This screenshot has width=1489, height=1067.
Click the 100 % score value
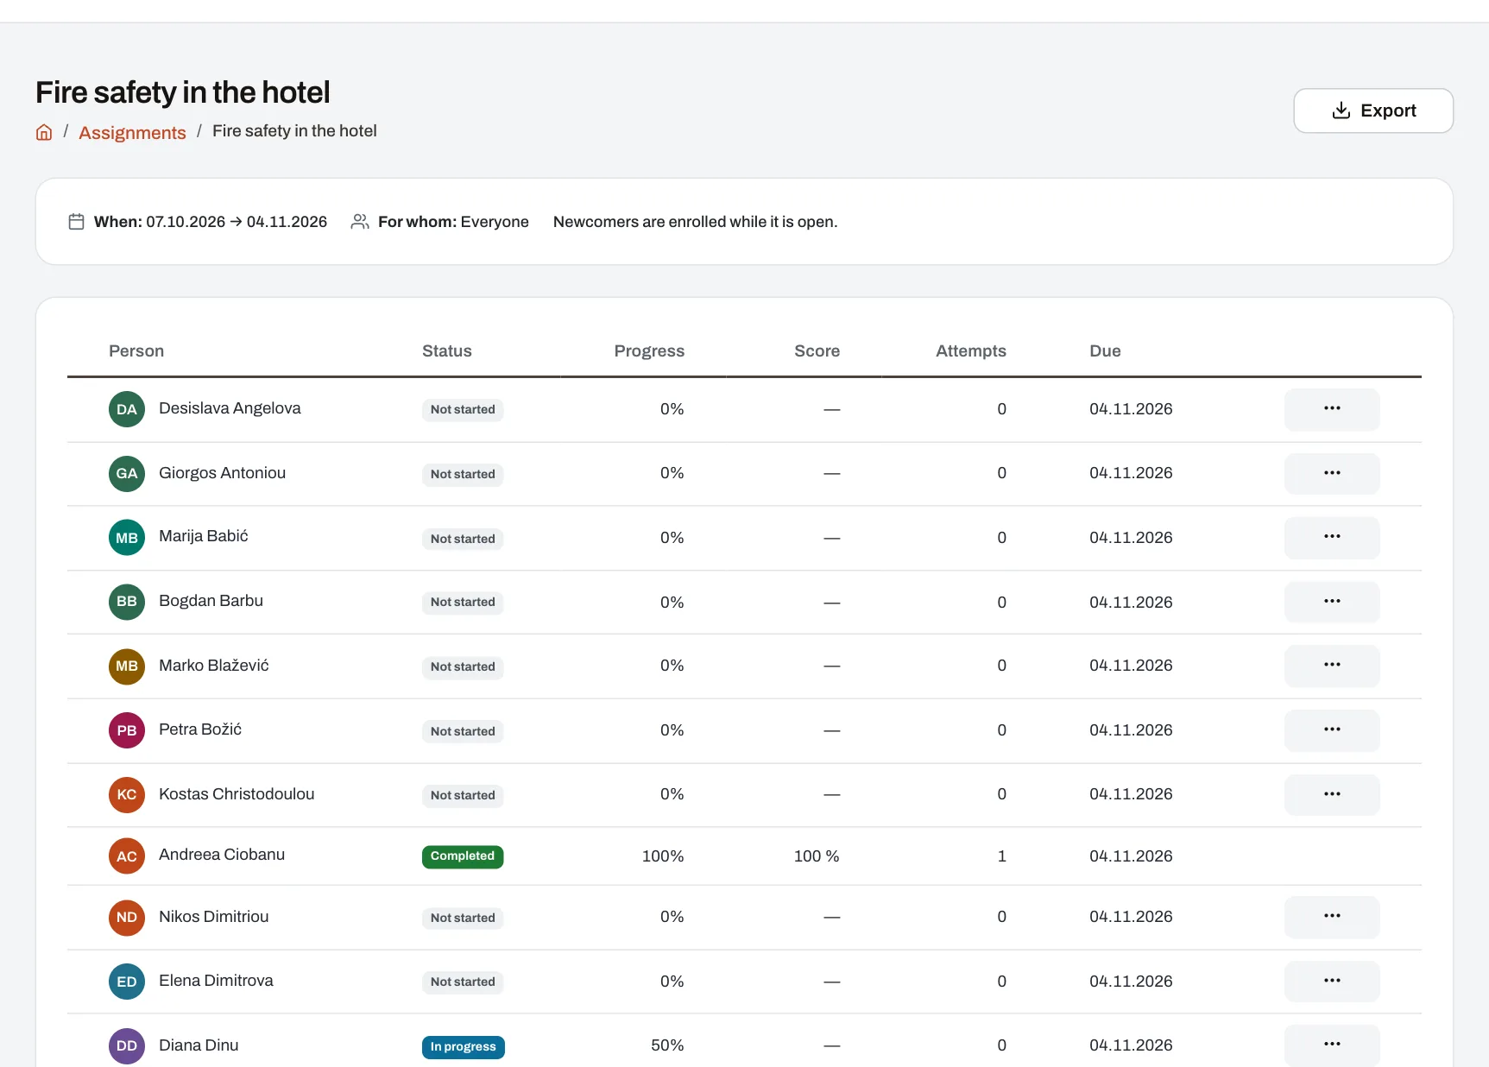click(817, 856)
